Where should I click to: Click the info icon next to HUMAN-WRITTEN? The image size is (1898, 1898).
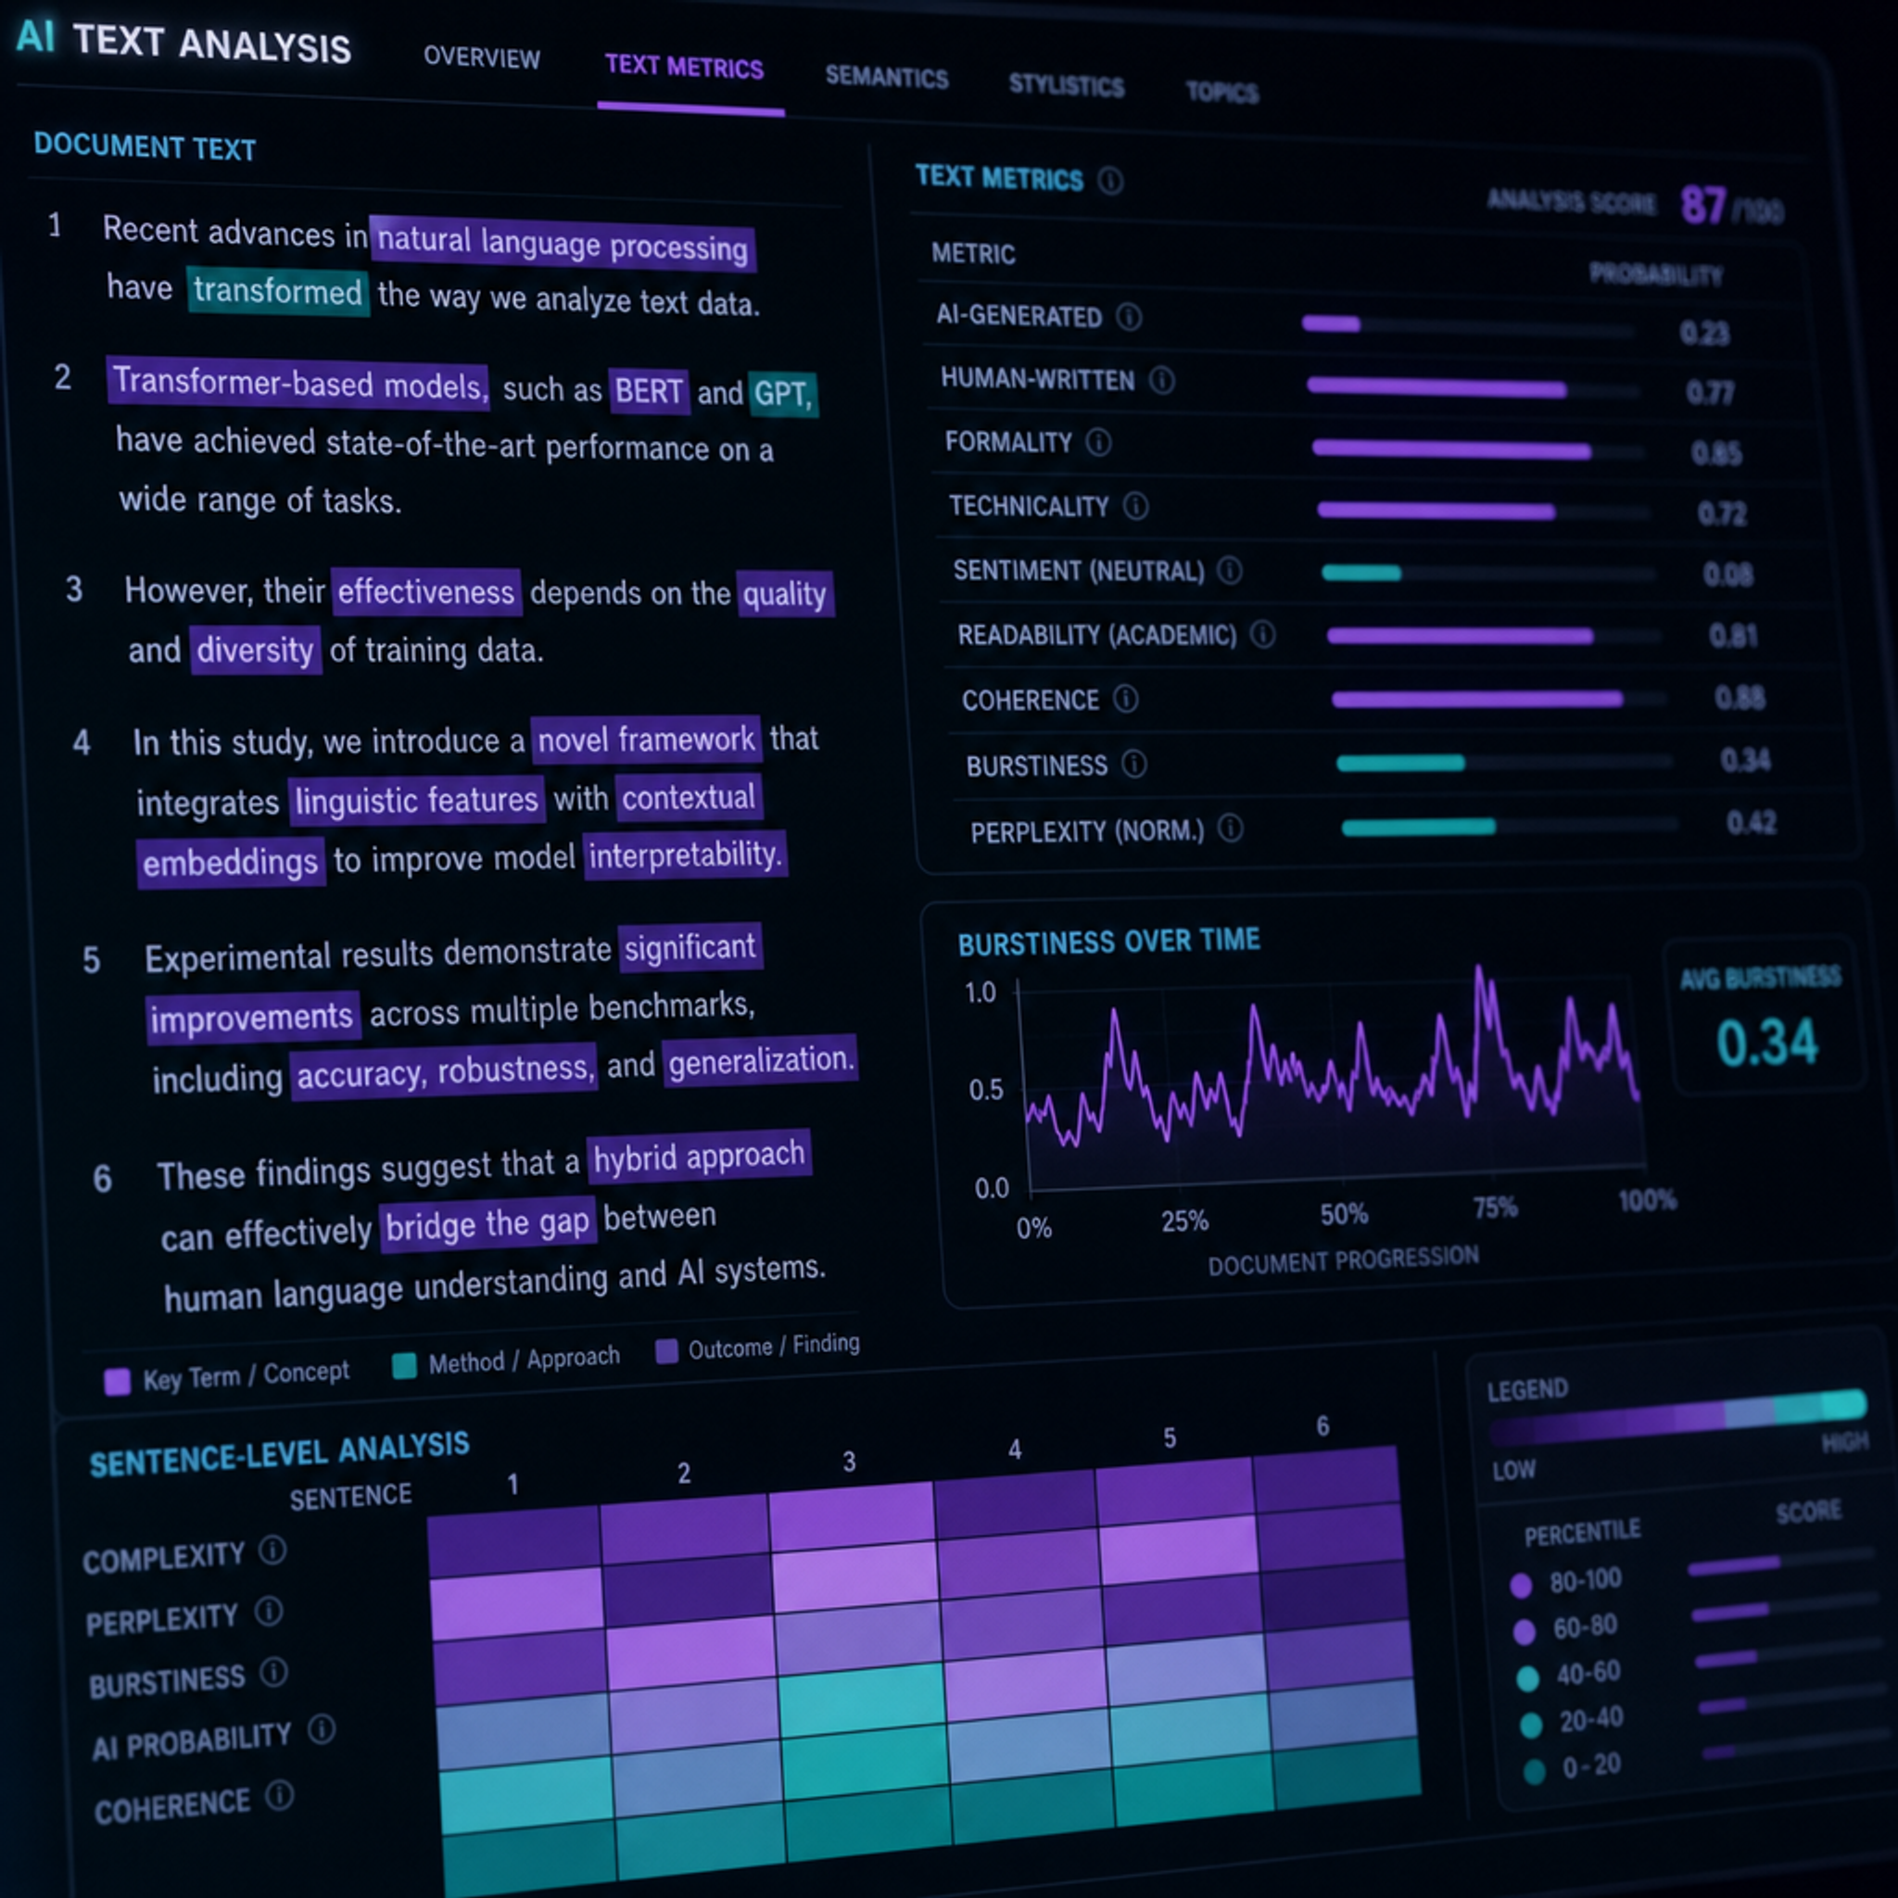1161,380
